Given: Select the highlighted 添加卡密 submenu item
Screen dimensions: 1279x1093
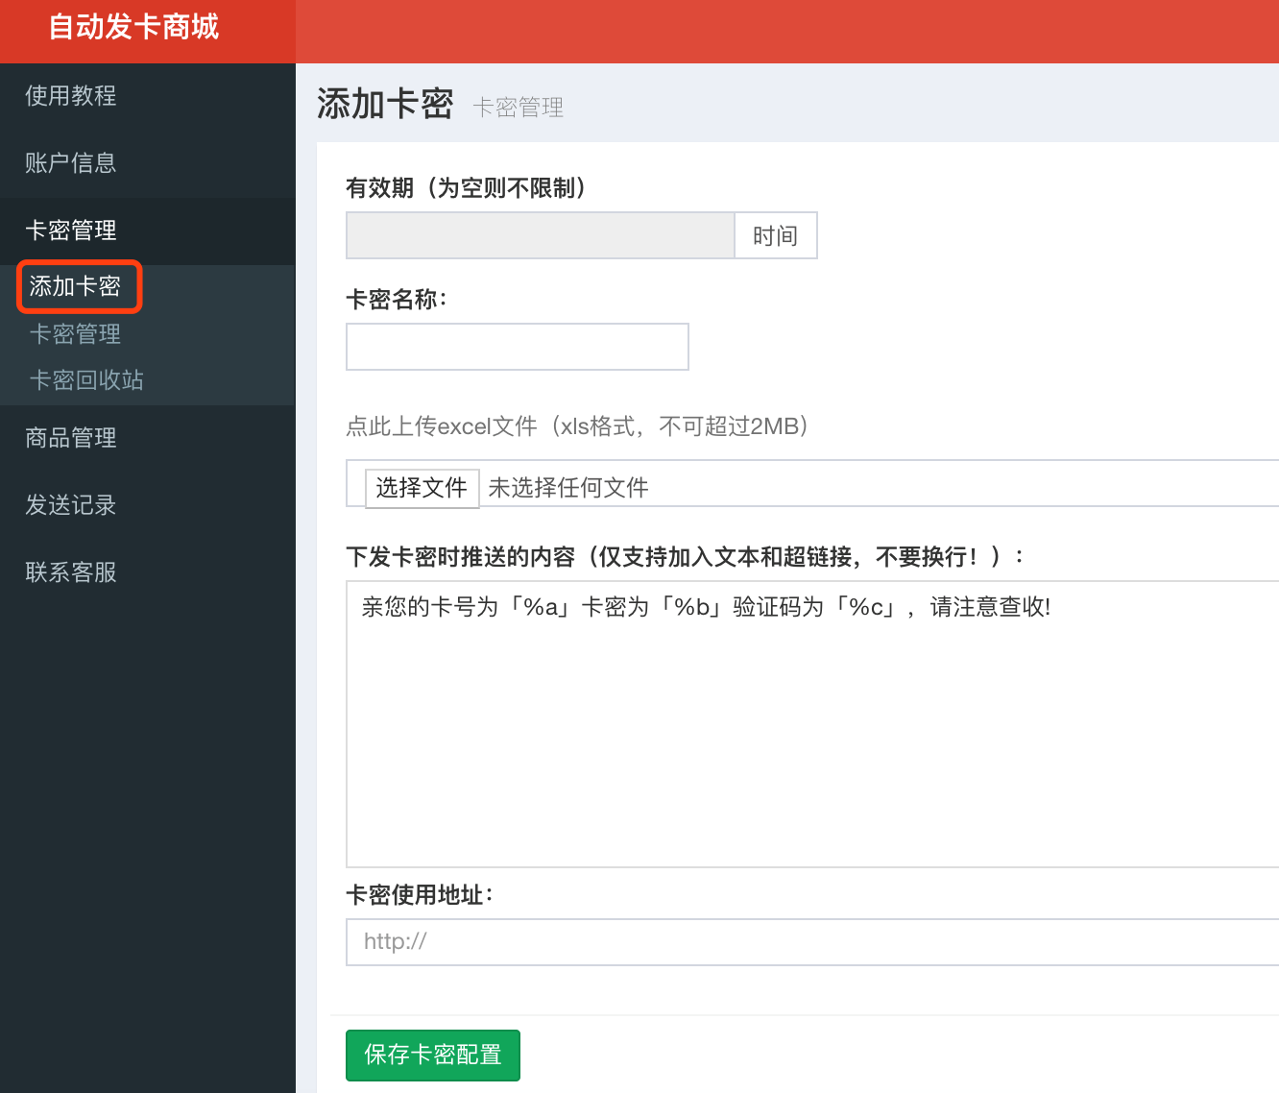Looking at the screenshot, I should pos(75,286).
